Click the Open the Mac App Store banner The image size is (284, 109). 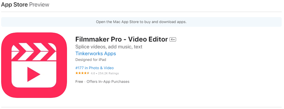(x=141, y=22)
